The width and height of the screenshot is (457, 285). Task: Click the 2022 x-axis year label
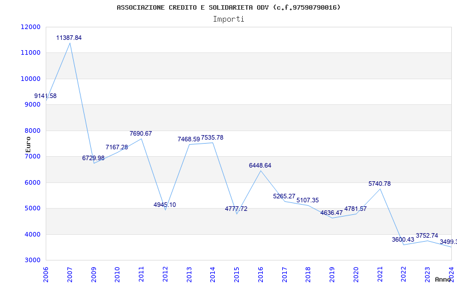click(404, 275)
